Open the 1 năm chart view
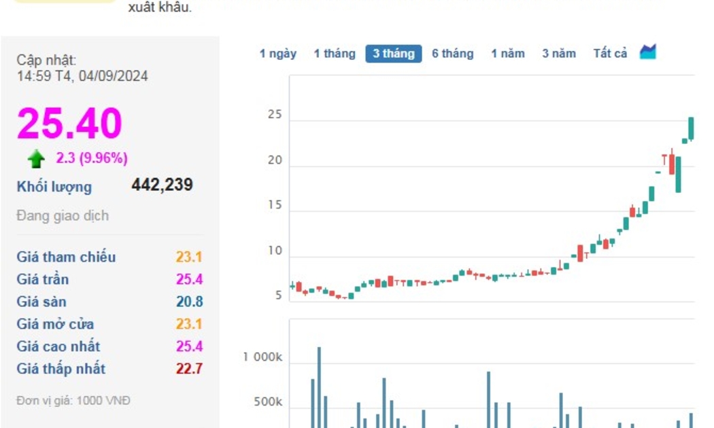 (508, 54)
